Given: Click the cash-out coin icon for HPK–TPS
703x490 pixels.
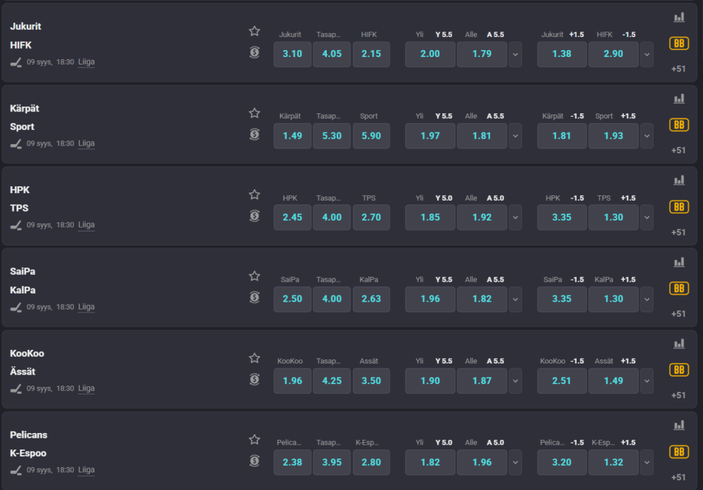Looking at the screenshot, I should (x=255, y=216).
